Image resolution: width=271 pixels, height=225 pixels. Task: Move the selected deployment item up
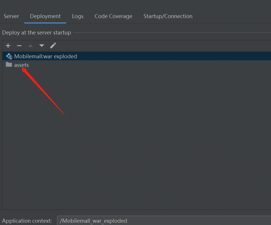[30, 46]
